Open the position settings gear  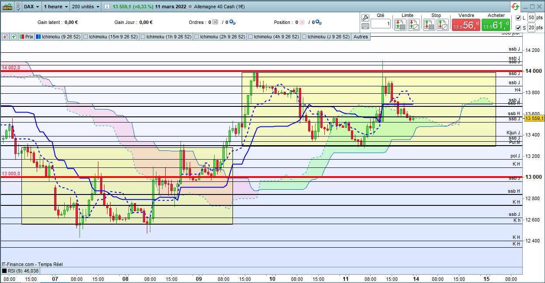pos(318,22)
